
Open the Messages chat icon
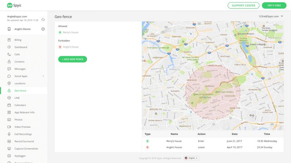9,69
